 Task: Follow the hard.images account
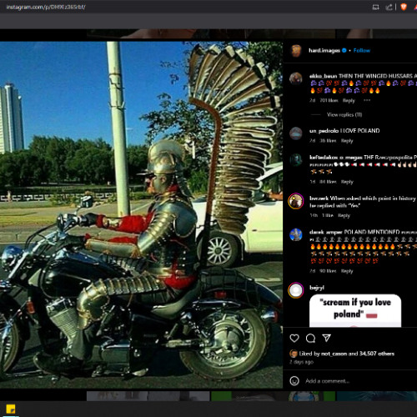coord(362,50)
